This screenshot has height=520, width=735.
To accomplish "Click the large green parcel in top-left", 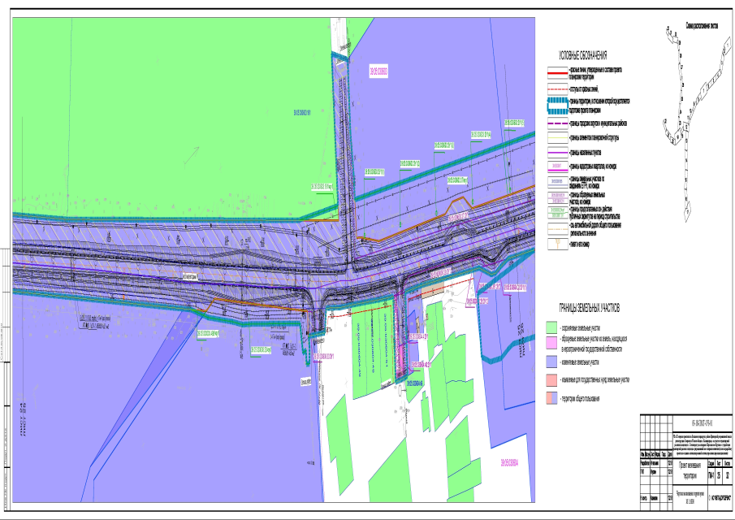I will pos(162,122).
